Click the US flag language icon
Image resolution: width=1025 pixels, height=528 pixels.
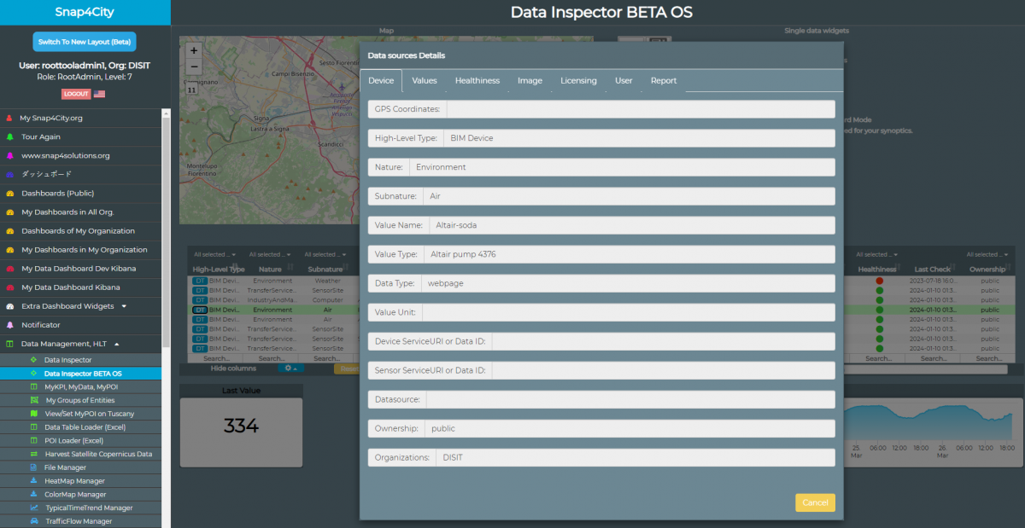coord(100,94)
